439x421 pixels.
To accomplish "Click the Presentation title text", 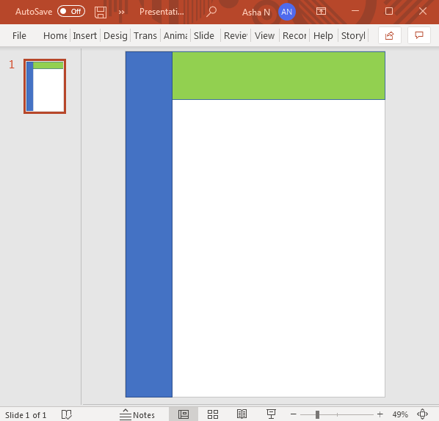I will [162, 12].
